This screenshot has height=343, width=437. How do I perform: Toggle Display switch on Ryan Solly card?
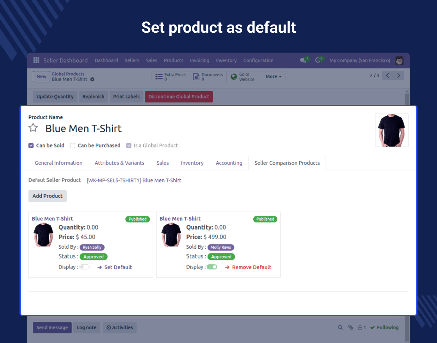click(x=84, y=267)
